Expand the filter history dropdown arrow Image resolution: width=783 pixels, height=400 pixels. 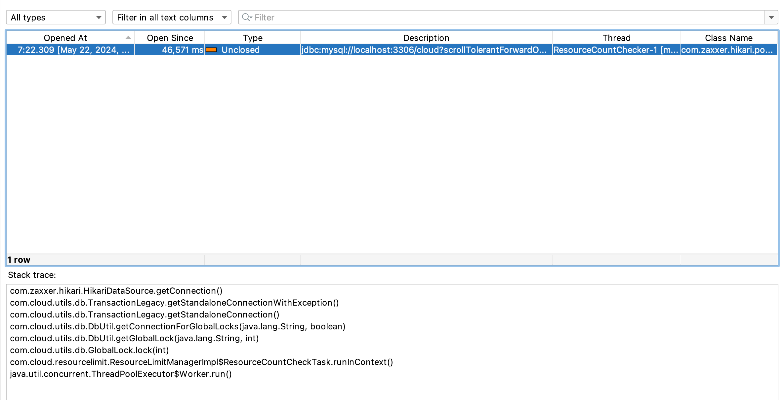point(771,17)
